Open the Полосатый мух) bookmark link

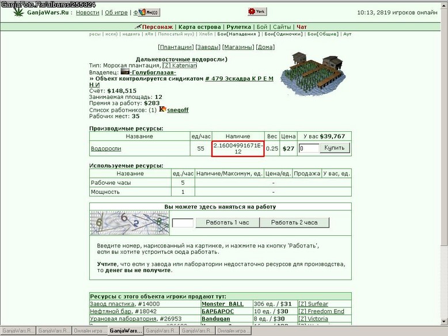176,34
